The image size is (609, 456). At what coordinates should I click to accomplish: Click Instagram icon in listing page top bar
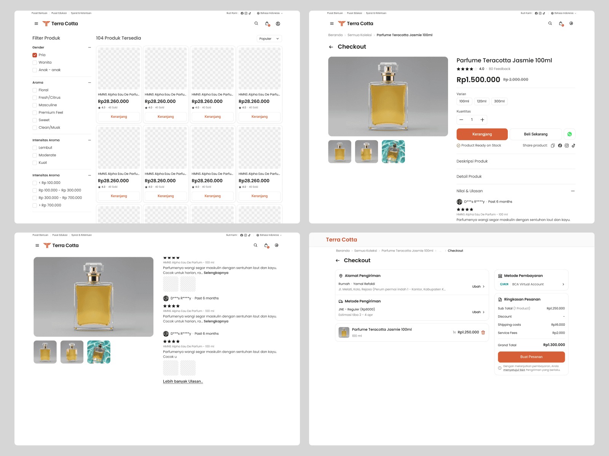tap(246, 13)
